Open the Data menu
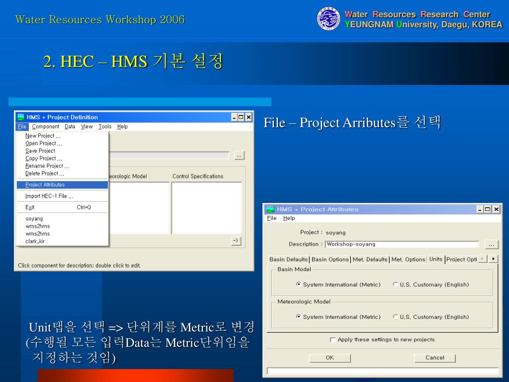The width and height of the screenshot is (509, 382). [70, 127]
